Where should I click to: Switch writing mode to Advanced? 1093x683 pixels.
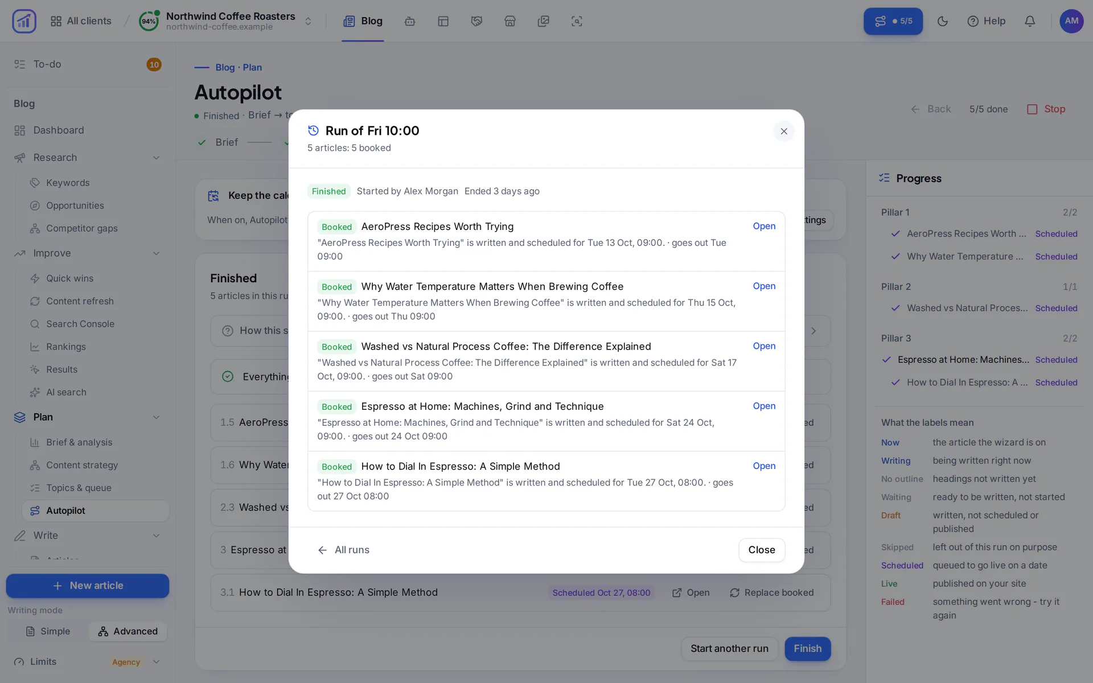(x=128, y=631)
